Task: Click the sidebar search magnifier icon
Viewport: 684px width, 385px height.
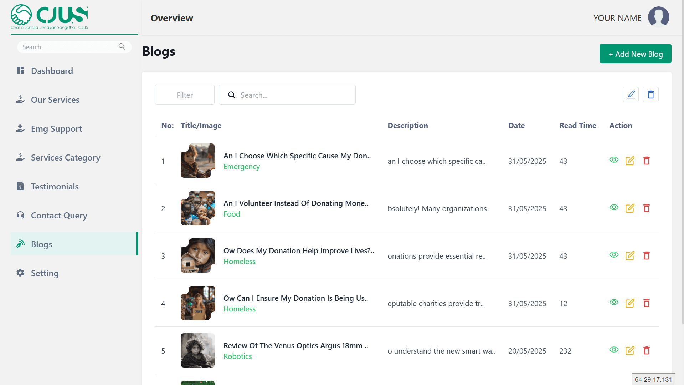Action: 122,47
